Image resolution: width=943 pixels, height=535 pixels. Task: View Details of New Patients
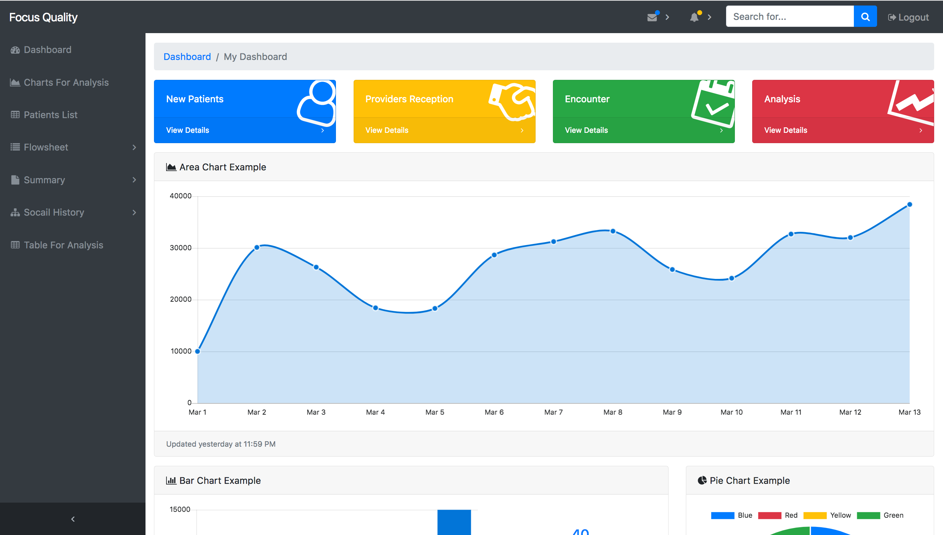point(187,130)
